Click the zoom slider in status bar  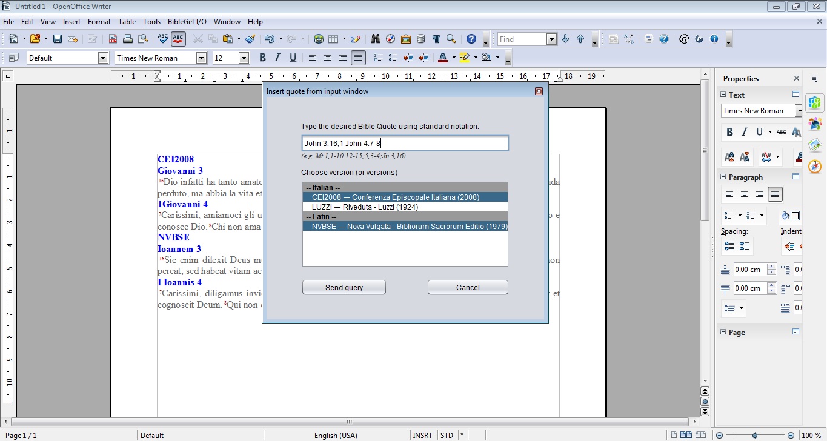tap(755, 435)
